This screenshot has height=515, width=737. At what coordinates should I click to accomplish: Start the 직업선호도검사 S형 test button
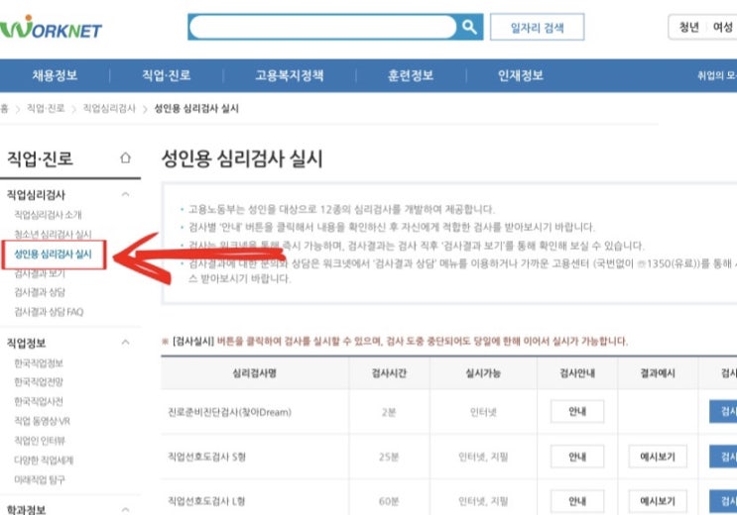723,457
